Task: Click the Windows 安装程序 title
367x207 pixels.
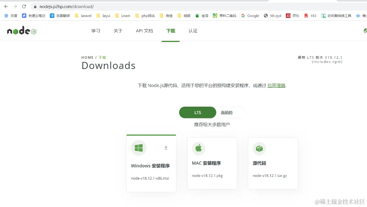Action: (x=150, y=166)
